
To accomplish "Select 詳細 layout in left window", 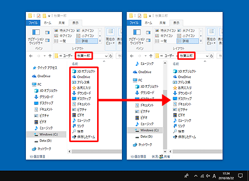I will tap(87, 41).
